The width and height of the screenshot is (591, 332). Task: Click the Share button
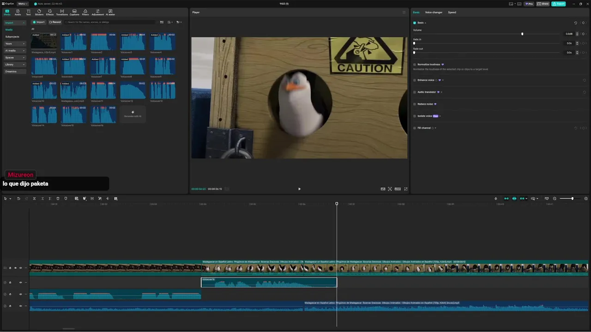(543, 4)
